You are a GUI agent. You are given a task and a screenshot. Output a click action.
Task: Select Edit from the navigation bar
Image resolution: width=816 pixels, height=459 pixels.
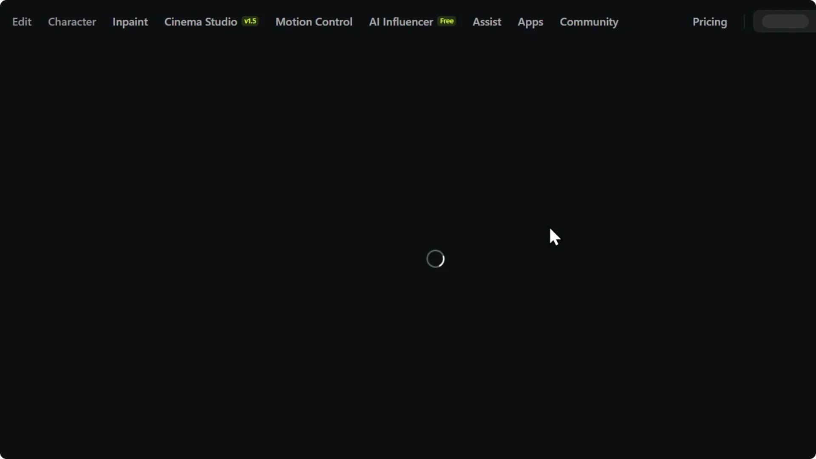(21, 22)
